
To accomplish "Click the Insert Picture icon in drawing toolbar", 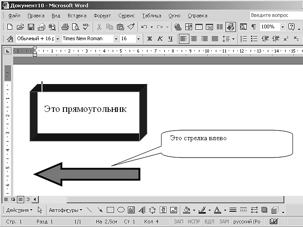I will click(x=173, y=210).
